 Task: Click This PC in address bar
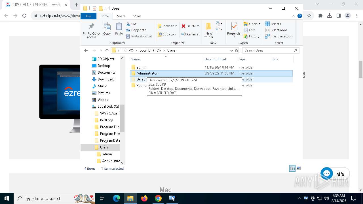[x=127, y=50]
